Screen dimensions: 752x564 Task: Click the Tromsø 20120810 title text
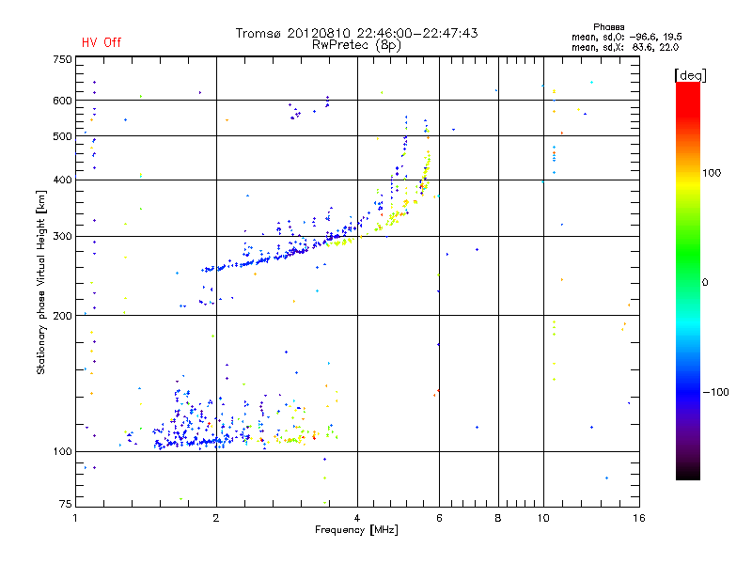pos(356,33)
